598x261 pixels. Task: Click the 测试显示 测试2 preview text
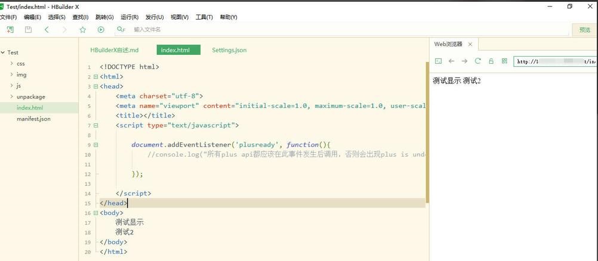pos(457,81)
